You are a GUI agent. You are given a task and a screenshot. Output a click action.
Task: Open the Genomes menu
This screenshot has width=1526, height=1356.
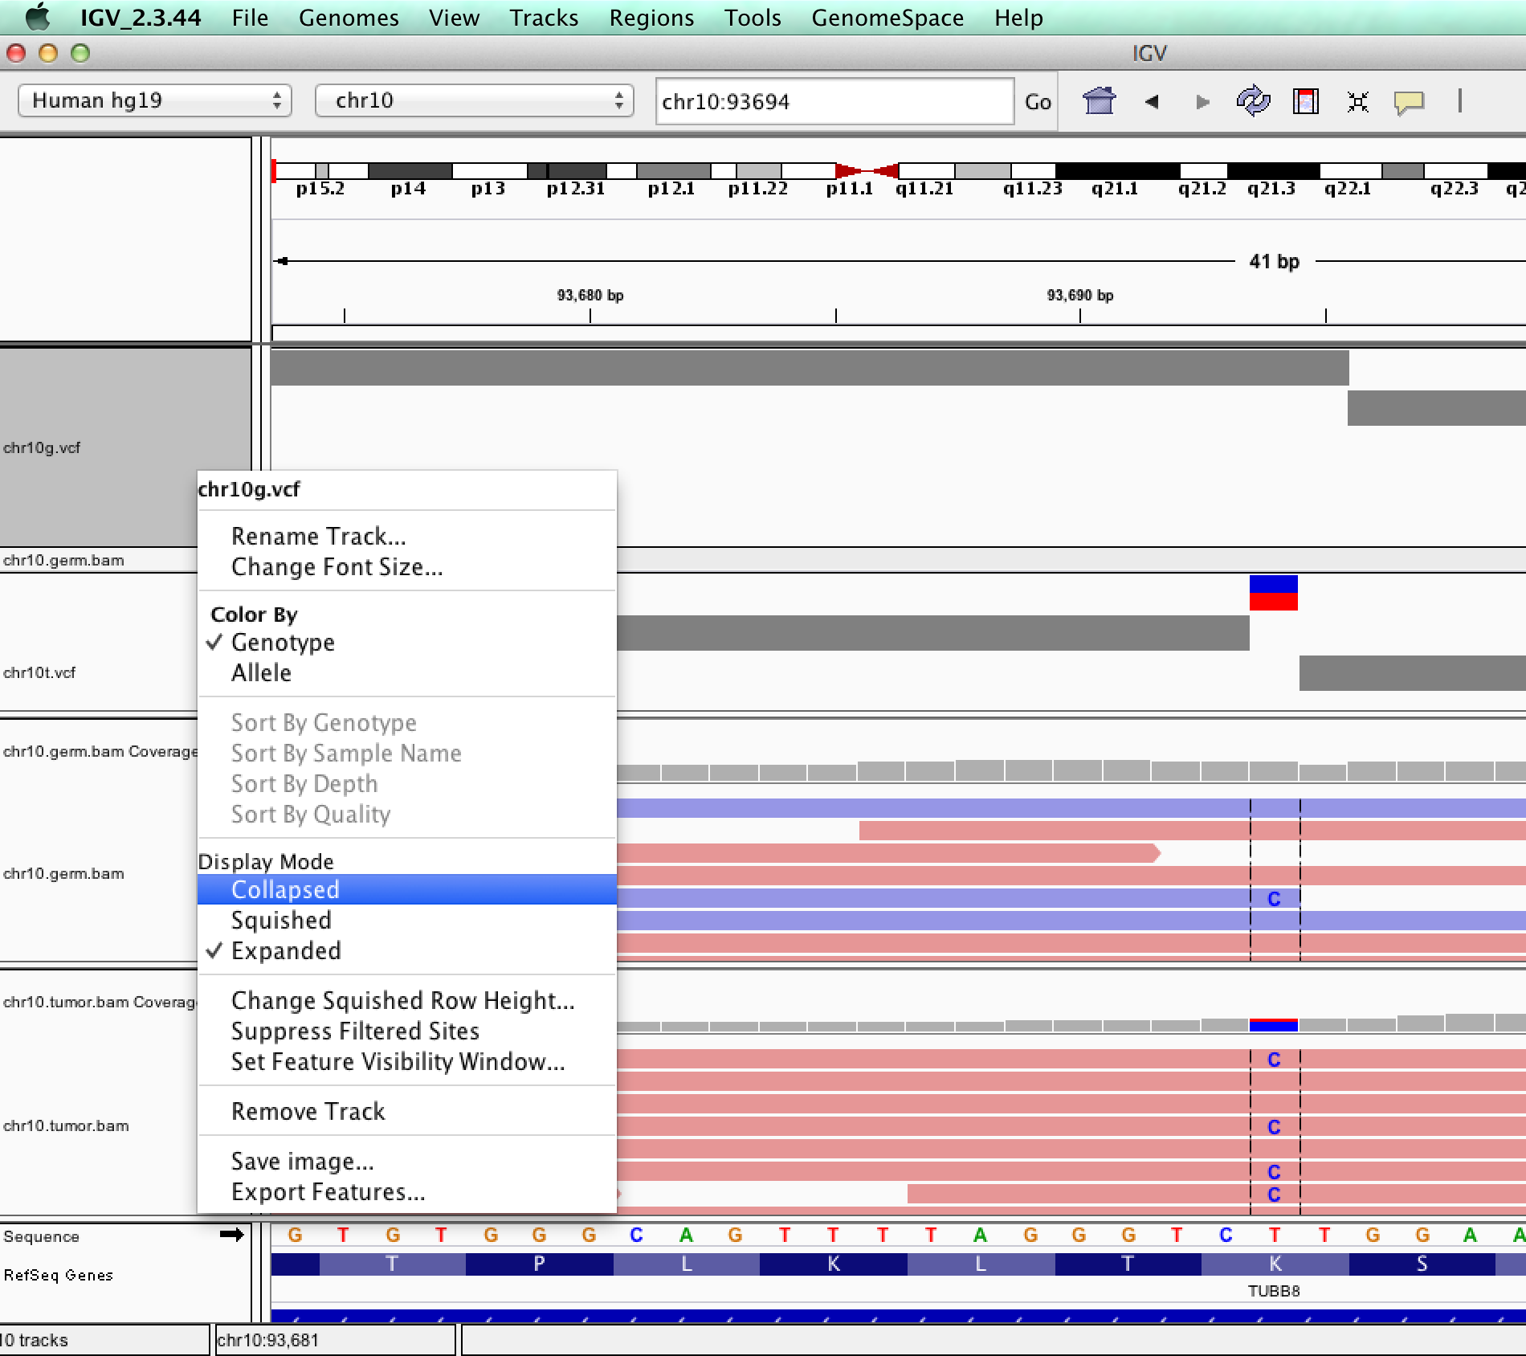349,18
